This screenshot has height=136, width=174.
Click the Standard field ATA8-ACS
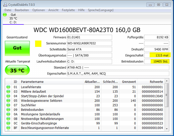pos(118,67)
